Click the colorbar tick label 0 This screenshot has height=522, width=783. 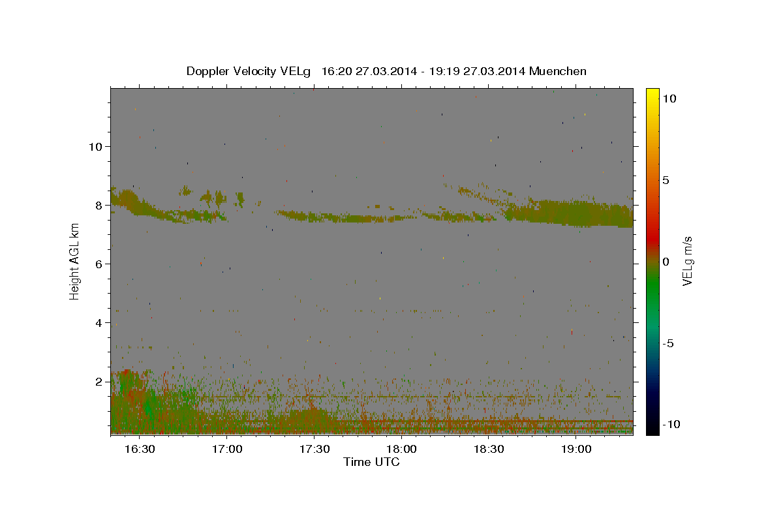666,262
